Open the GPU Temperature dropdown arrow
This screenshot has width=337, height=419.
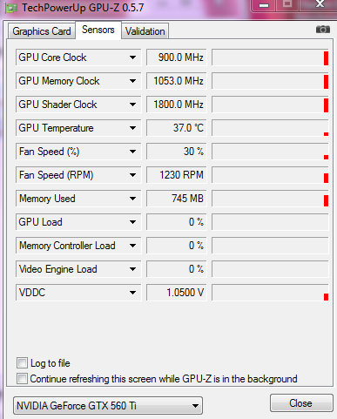pyautogui.click(x=132, y=128)
